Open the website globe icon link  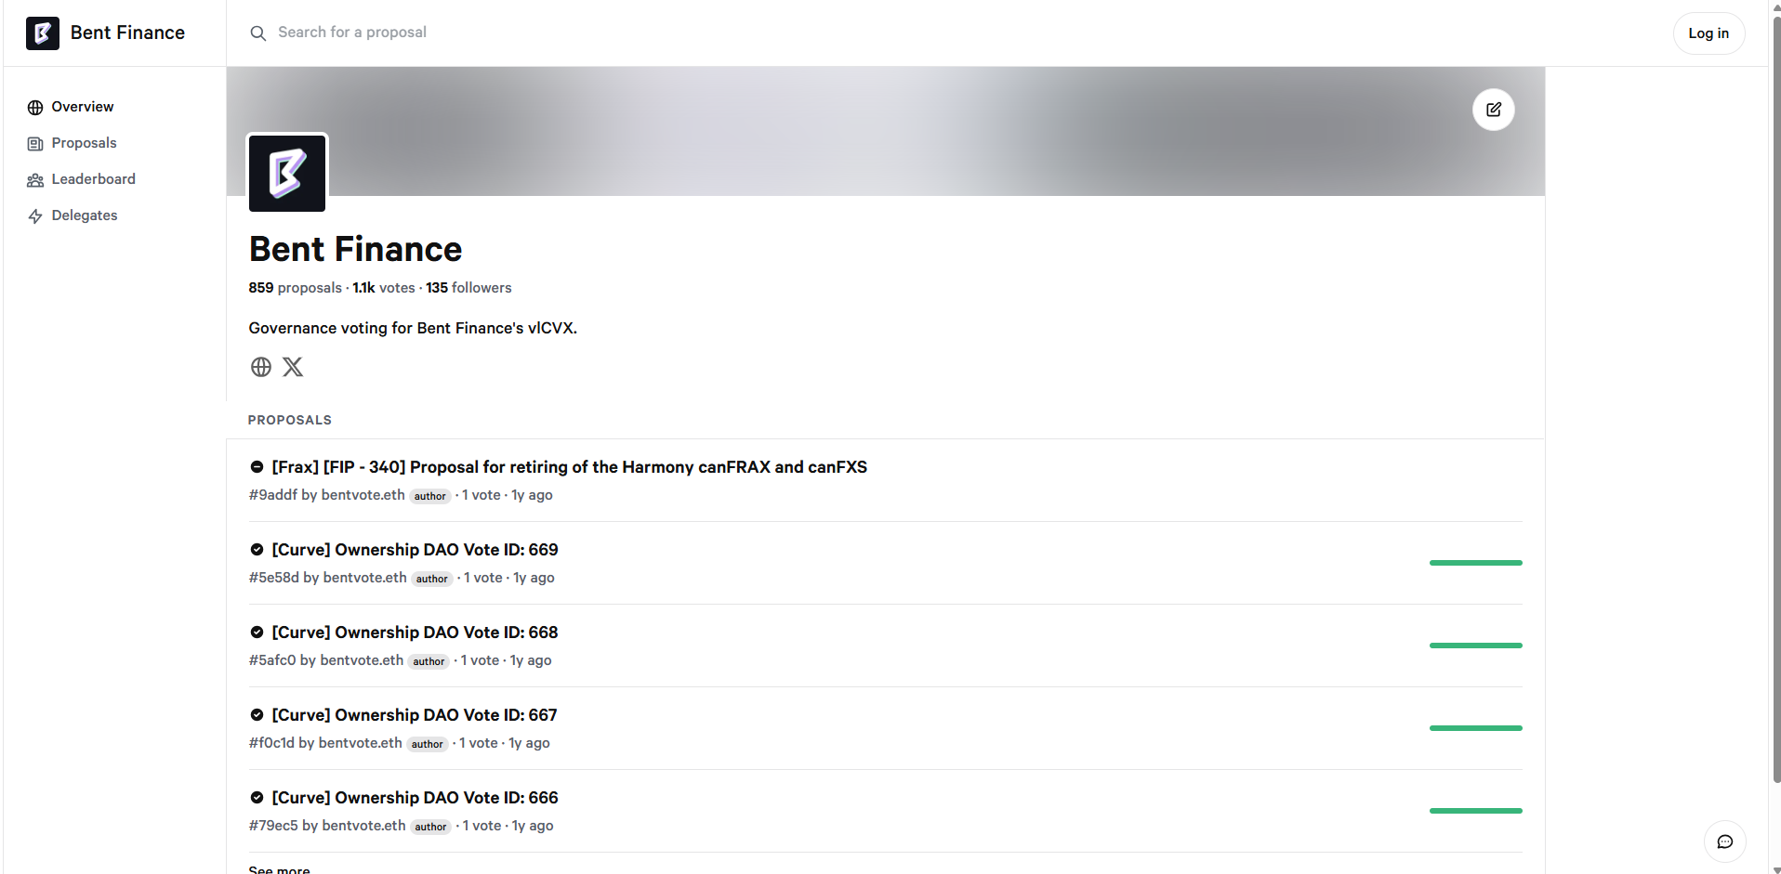click(x=261, y=367)
